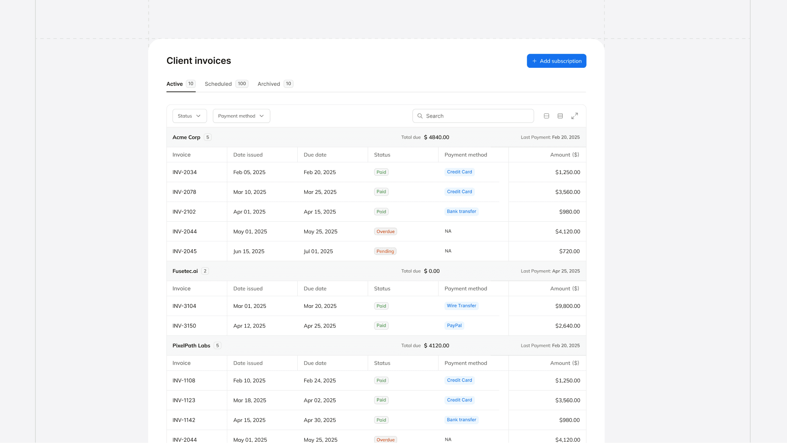
Task: Click the Bank transfer tag on INV-2102
Action: (461, 211)
